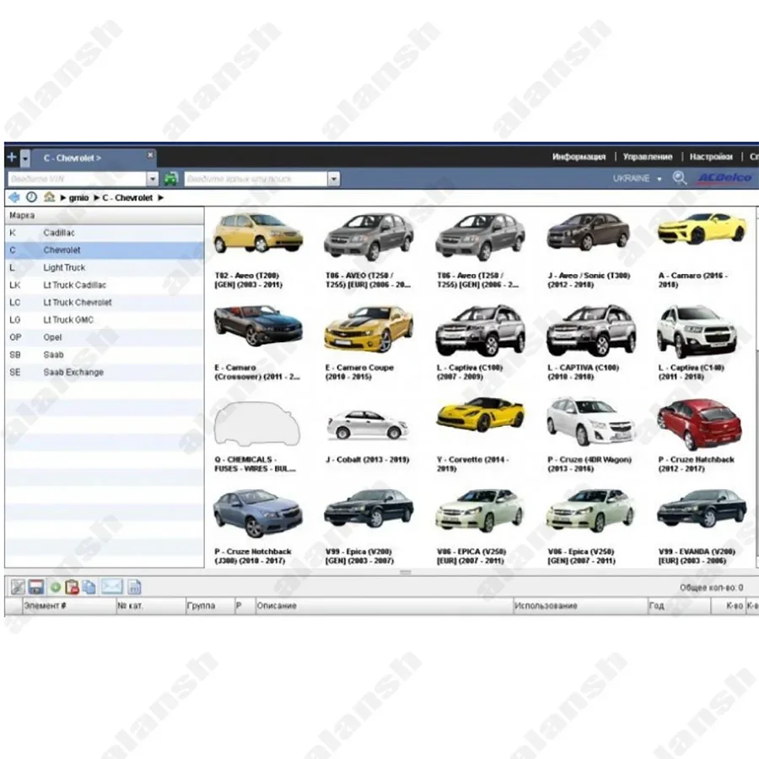Open P - Cruze Notchback (J300) thumbnail
Screen dimensions: 759x759
[x=258, y=513]
